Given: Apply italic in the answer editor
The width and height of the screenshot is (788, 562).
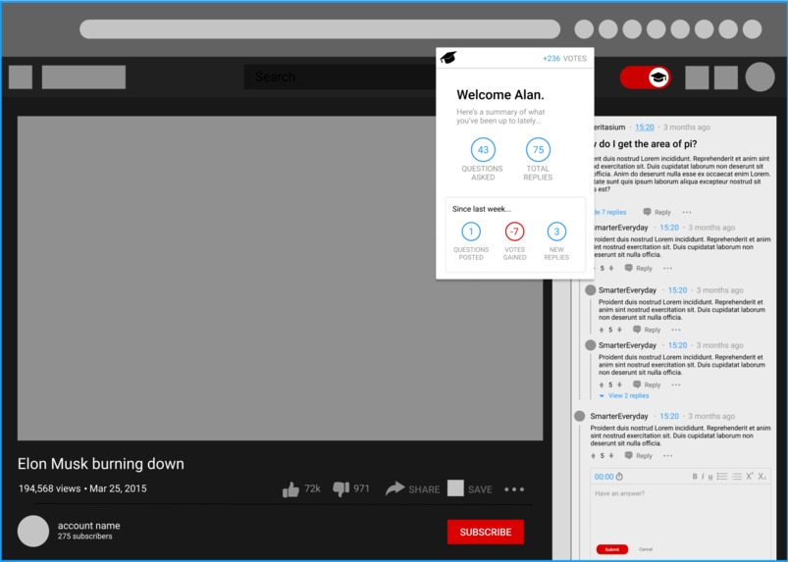Looking at the screenshot, I should click(703, 477).
